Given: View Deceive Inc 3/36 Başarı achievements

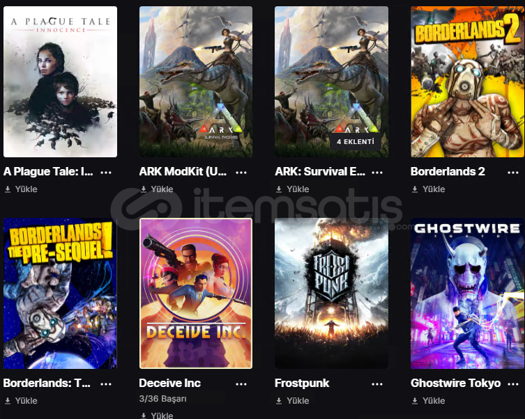Looking at the screenshot, I should pos(163,399).
